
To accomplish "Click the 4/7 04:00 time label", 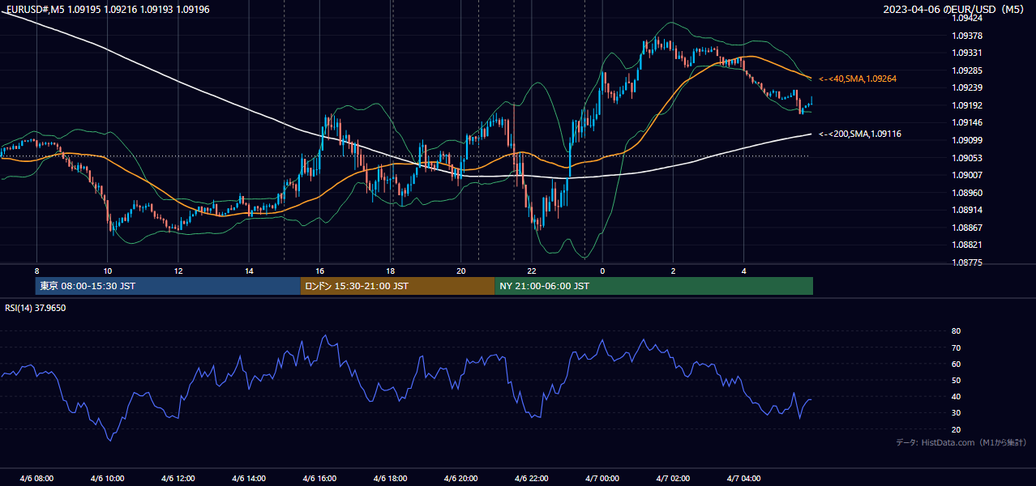I will pos(743,478).
